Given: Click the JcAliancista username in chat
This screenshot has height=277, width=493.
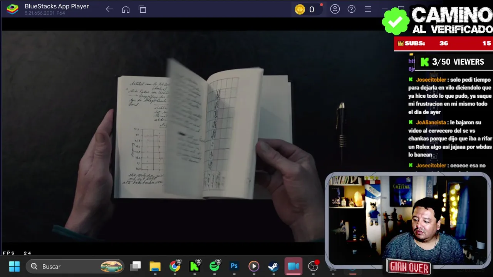Looking at the screenshot, I should tap(431, 123).
